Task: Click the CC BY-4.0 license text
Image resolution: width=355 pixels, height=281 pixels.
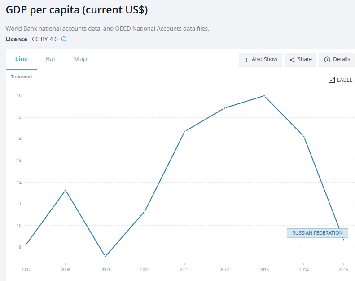Action: (x=45, y=39)
